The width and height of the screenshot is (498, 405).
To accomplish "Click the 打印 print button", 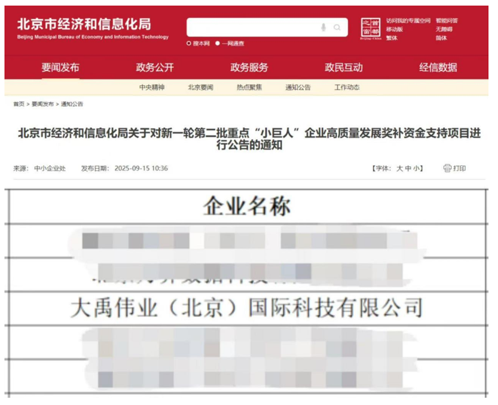I will click(459, 168).
